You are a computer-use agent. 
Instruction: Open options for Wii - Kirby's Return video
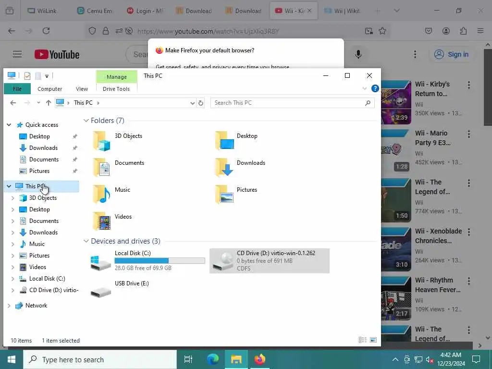[469, 85]
